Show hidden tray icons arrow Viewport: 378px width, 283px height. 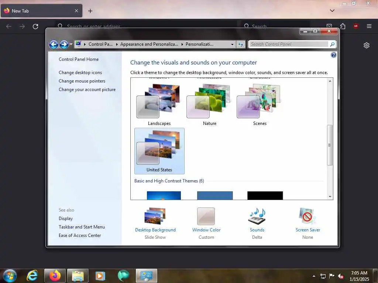click(x=314, y=276)
